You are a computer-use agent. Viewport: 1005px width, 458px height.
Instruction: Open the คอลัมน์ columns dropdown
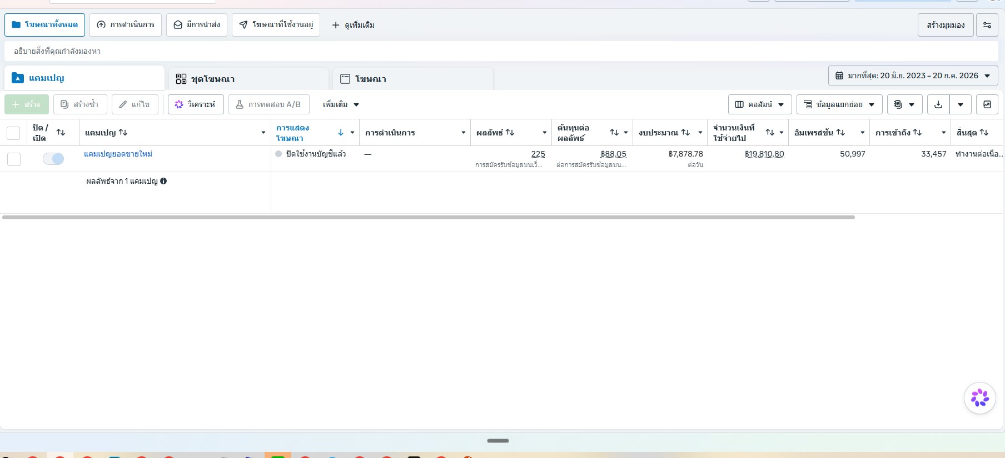760,104
